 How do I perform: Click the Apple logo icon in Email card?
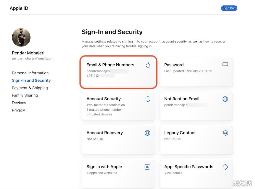tap(148, 65)
